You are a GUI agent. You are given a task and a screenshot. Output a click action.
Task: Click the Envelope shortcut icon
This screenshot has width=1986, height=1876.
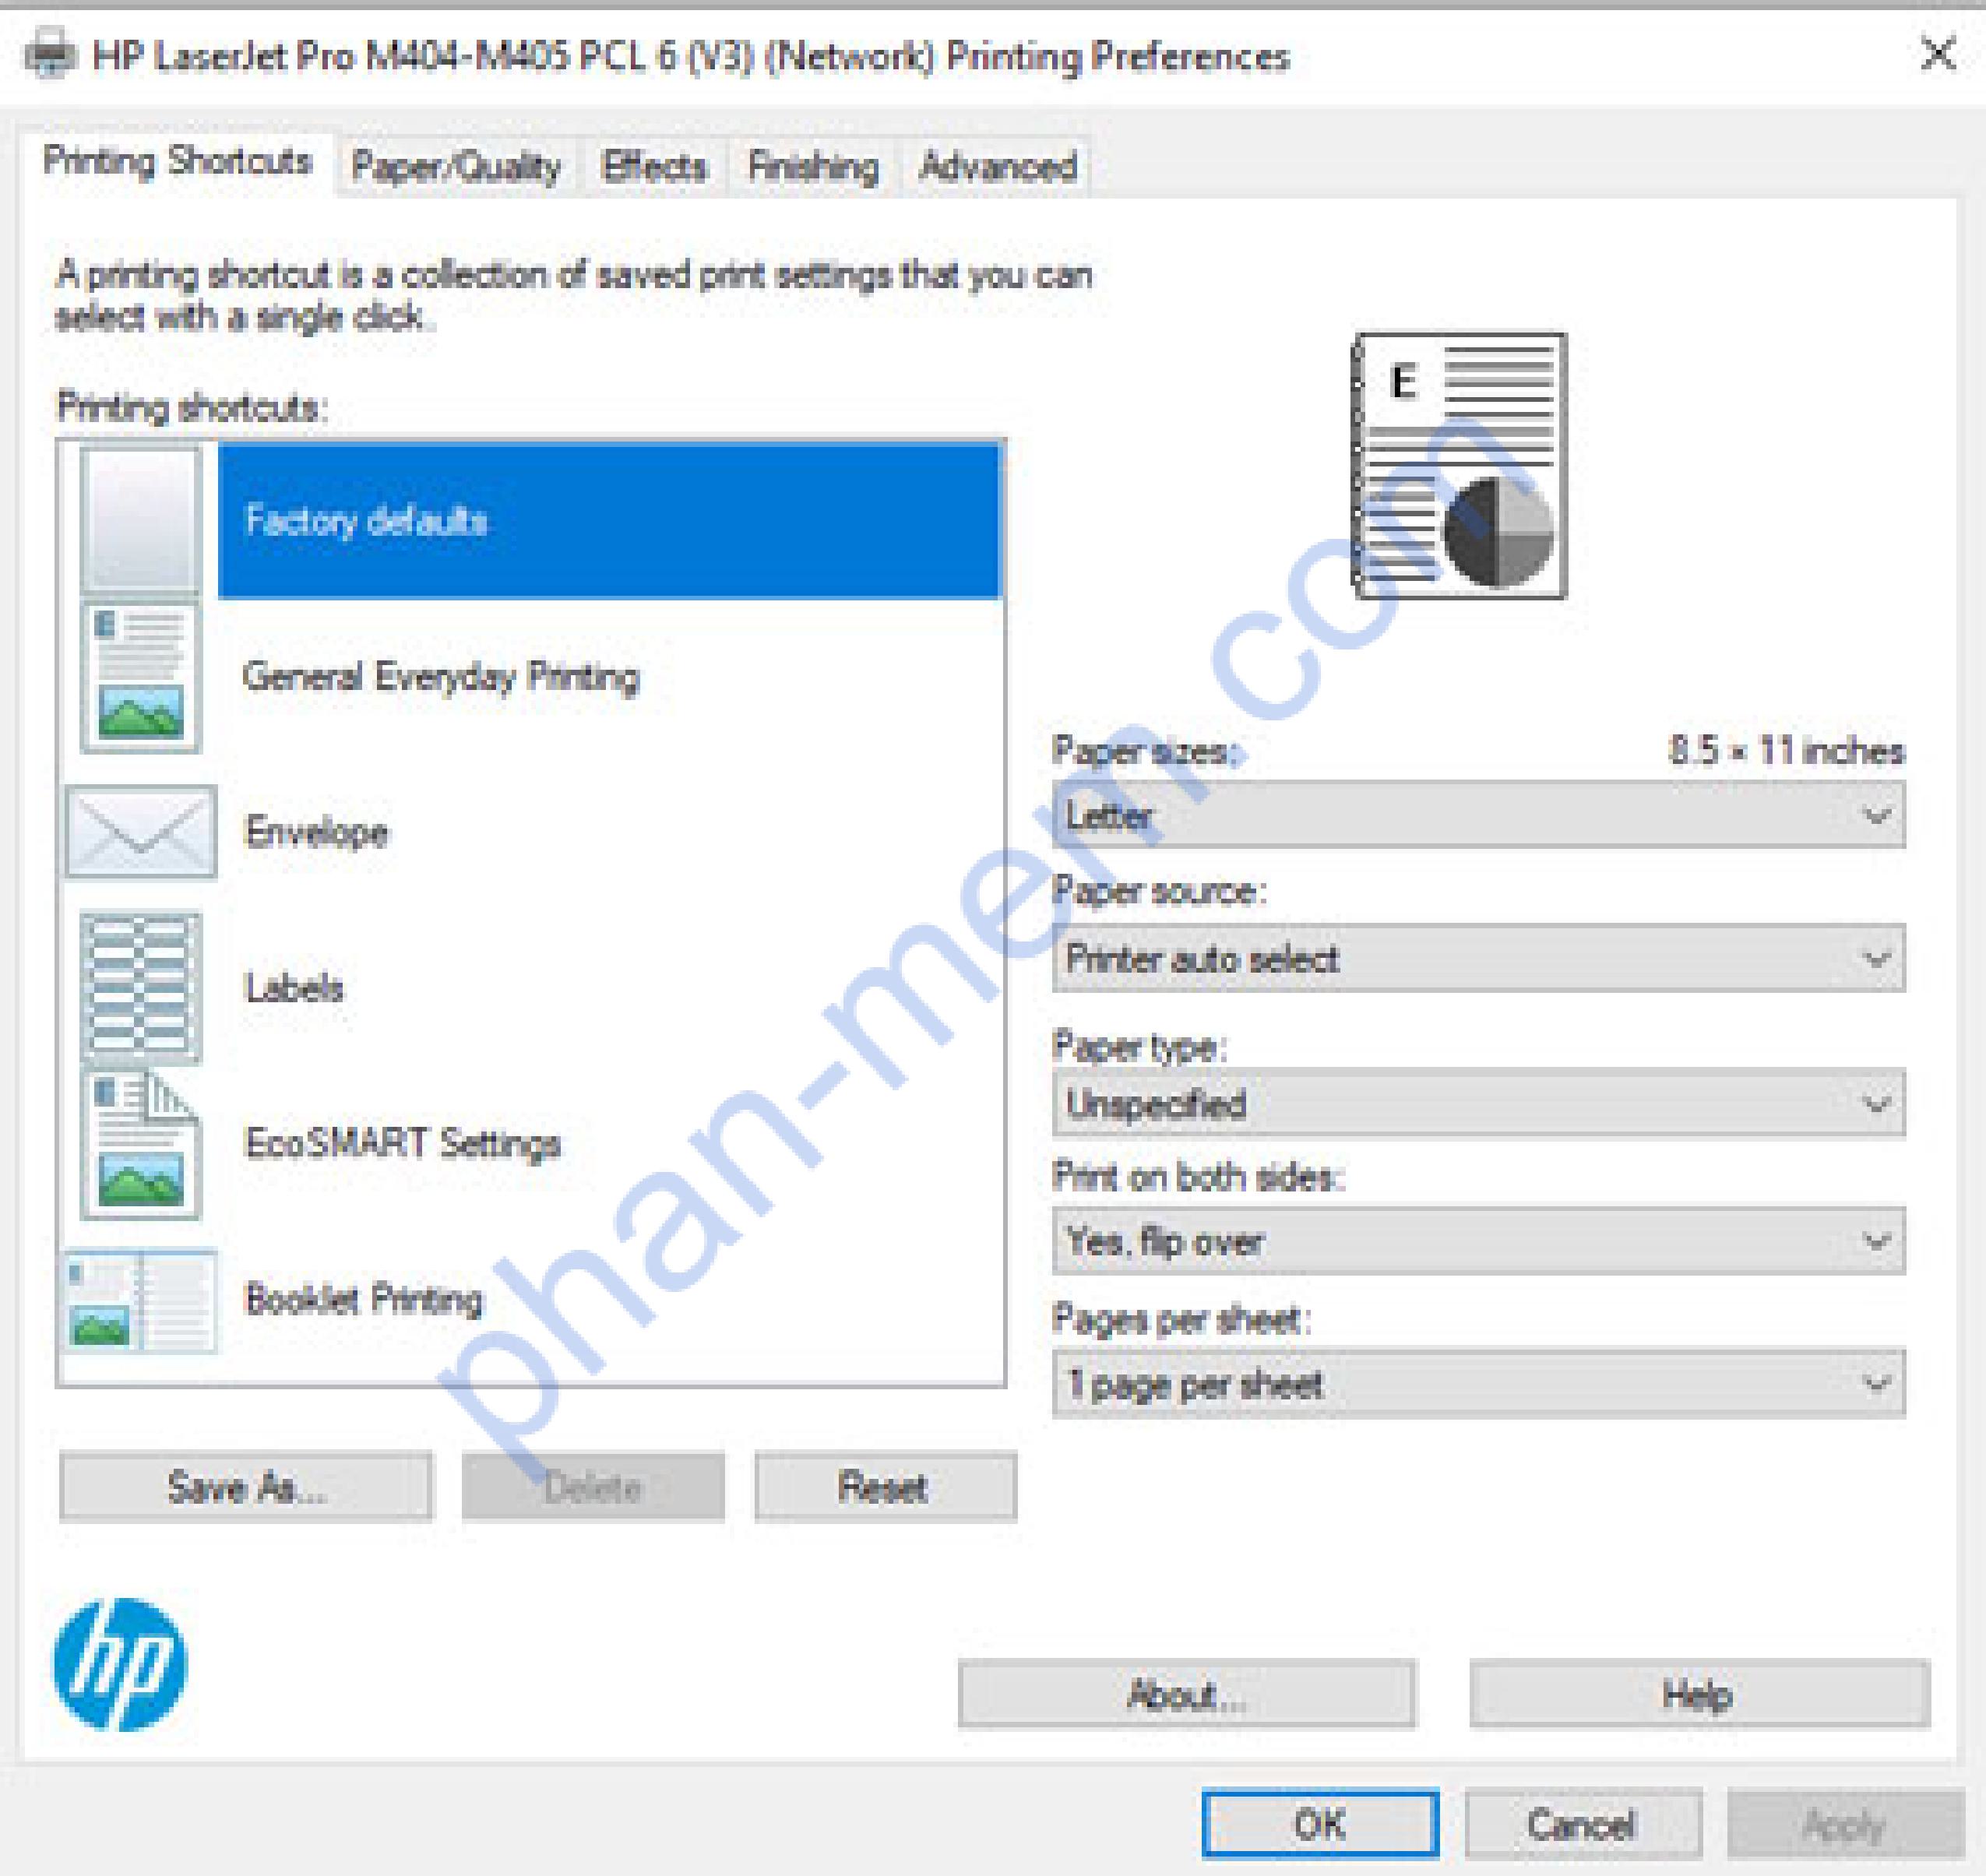[x=140, y=832]
